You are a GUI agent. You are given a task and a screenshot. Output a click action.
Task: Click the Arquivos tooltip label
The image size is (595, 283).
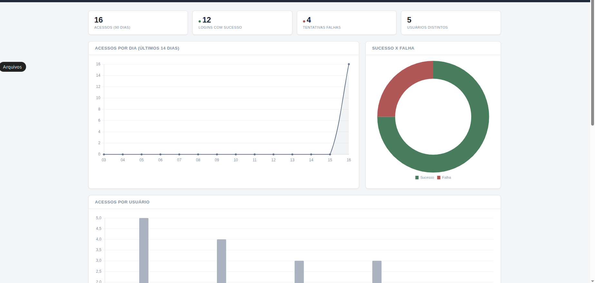click(x=13, y=67)
